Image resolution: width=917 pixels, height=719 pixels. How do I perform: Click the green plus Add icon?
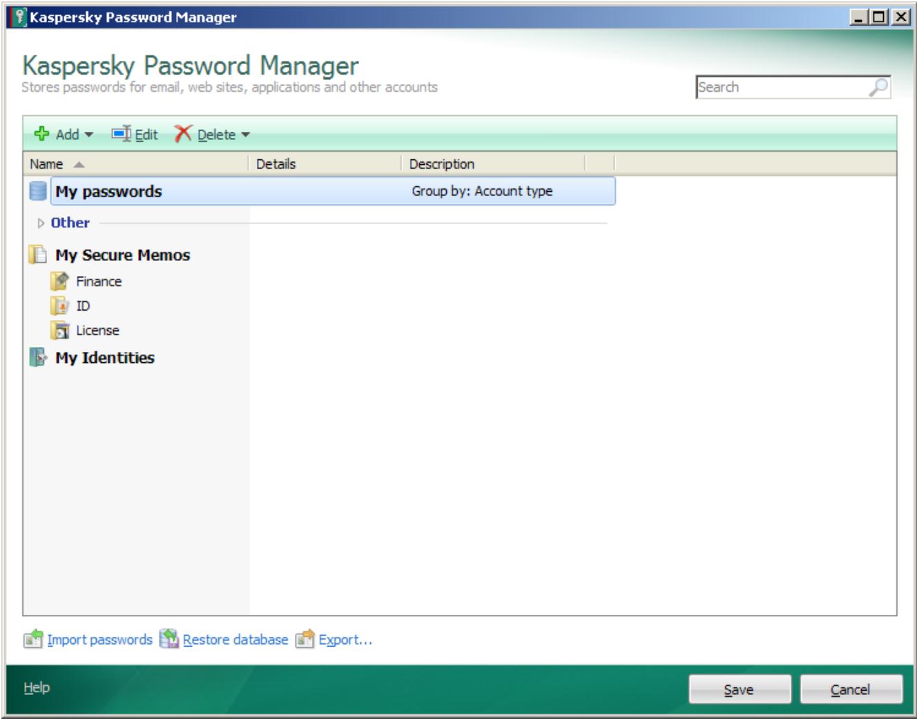click(x=41, y=134)
